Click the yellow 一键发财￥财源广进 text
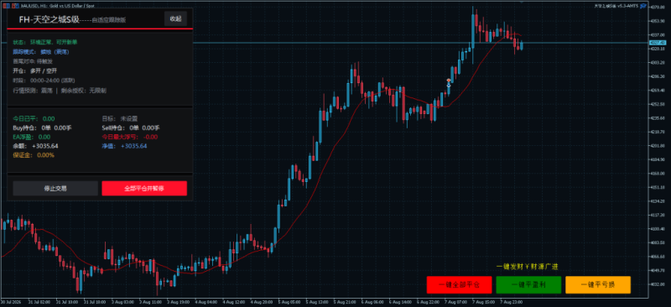The height and width of the screenshot is (307, 671). (x=528, y=267)
